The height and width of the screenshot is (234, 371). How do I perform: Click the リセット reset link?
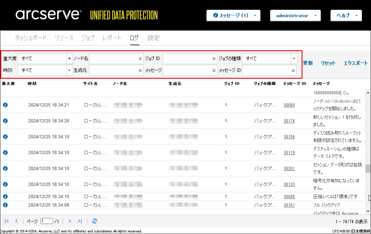(328, 63)
